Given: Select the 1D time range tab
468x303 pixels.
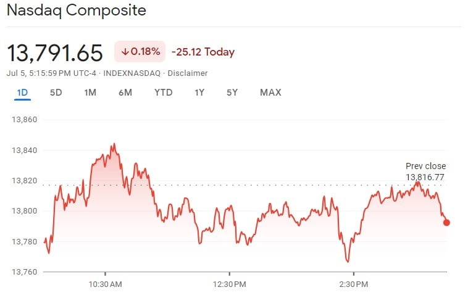Looking at the screenshot, I should pos(23,93).
